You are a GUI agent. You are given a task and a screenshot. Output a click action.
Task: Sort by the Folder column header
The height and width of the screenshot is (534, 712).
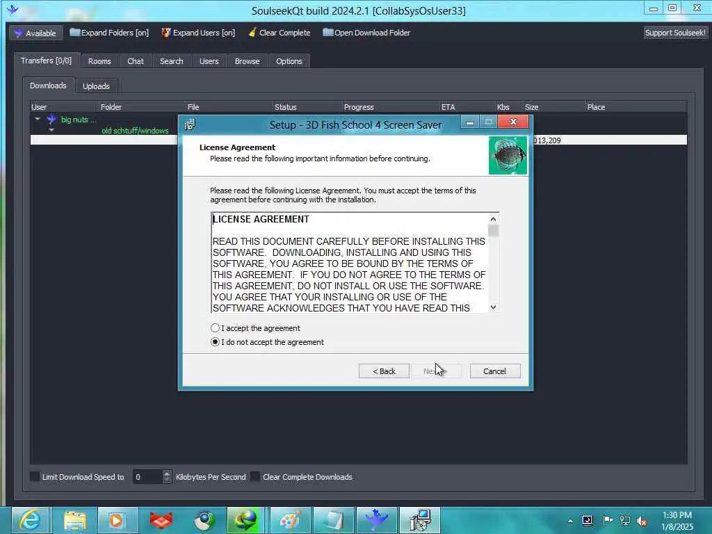(x=142, y=107)
